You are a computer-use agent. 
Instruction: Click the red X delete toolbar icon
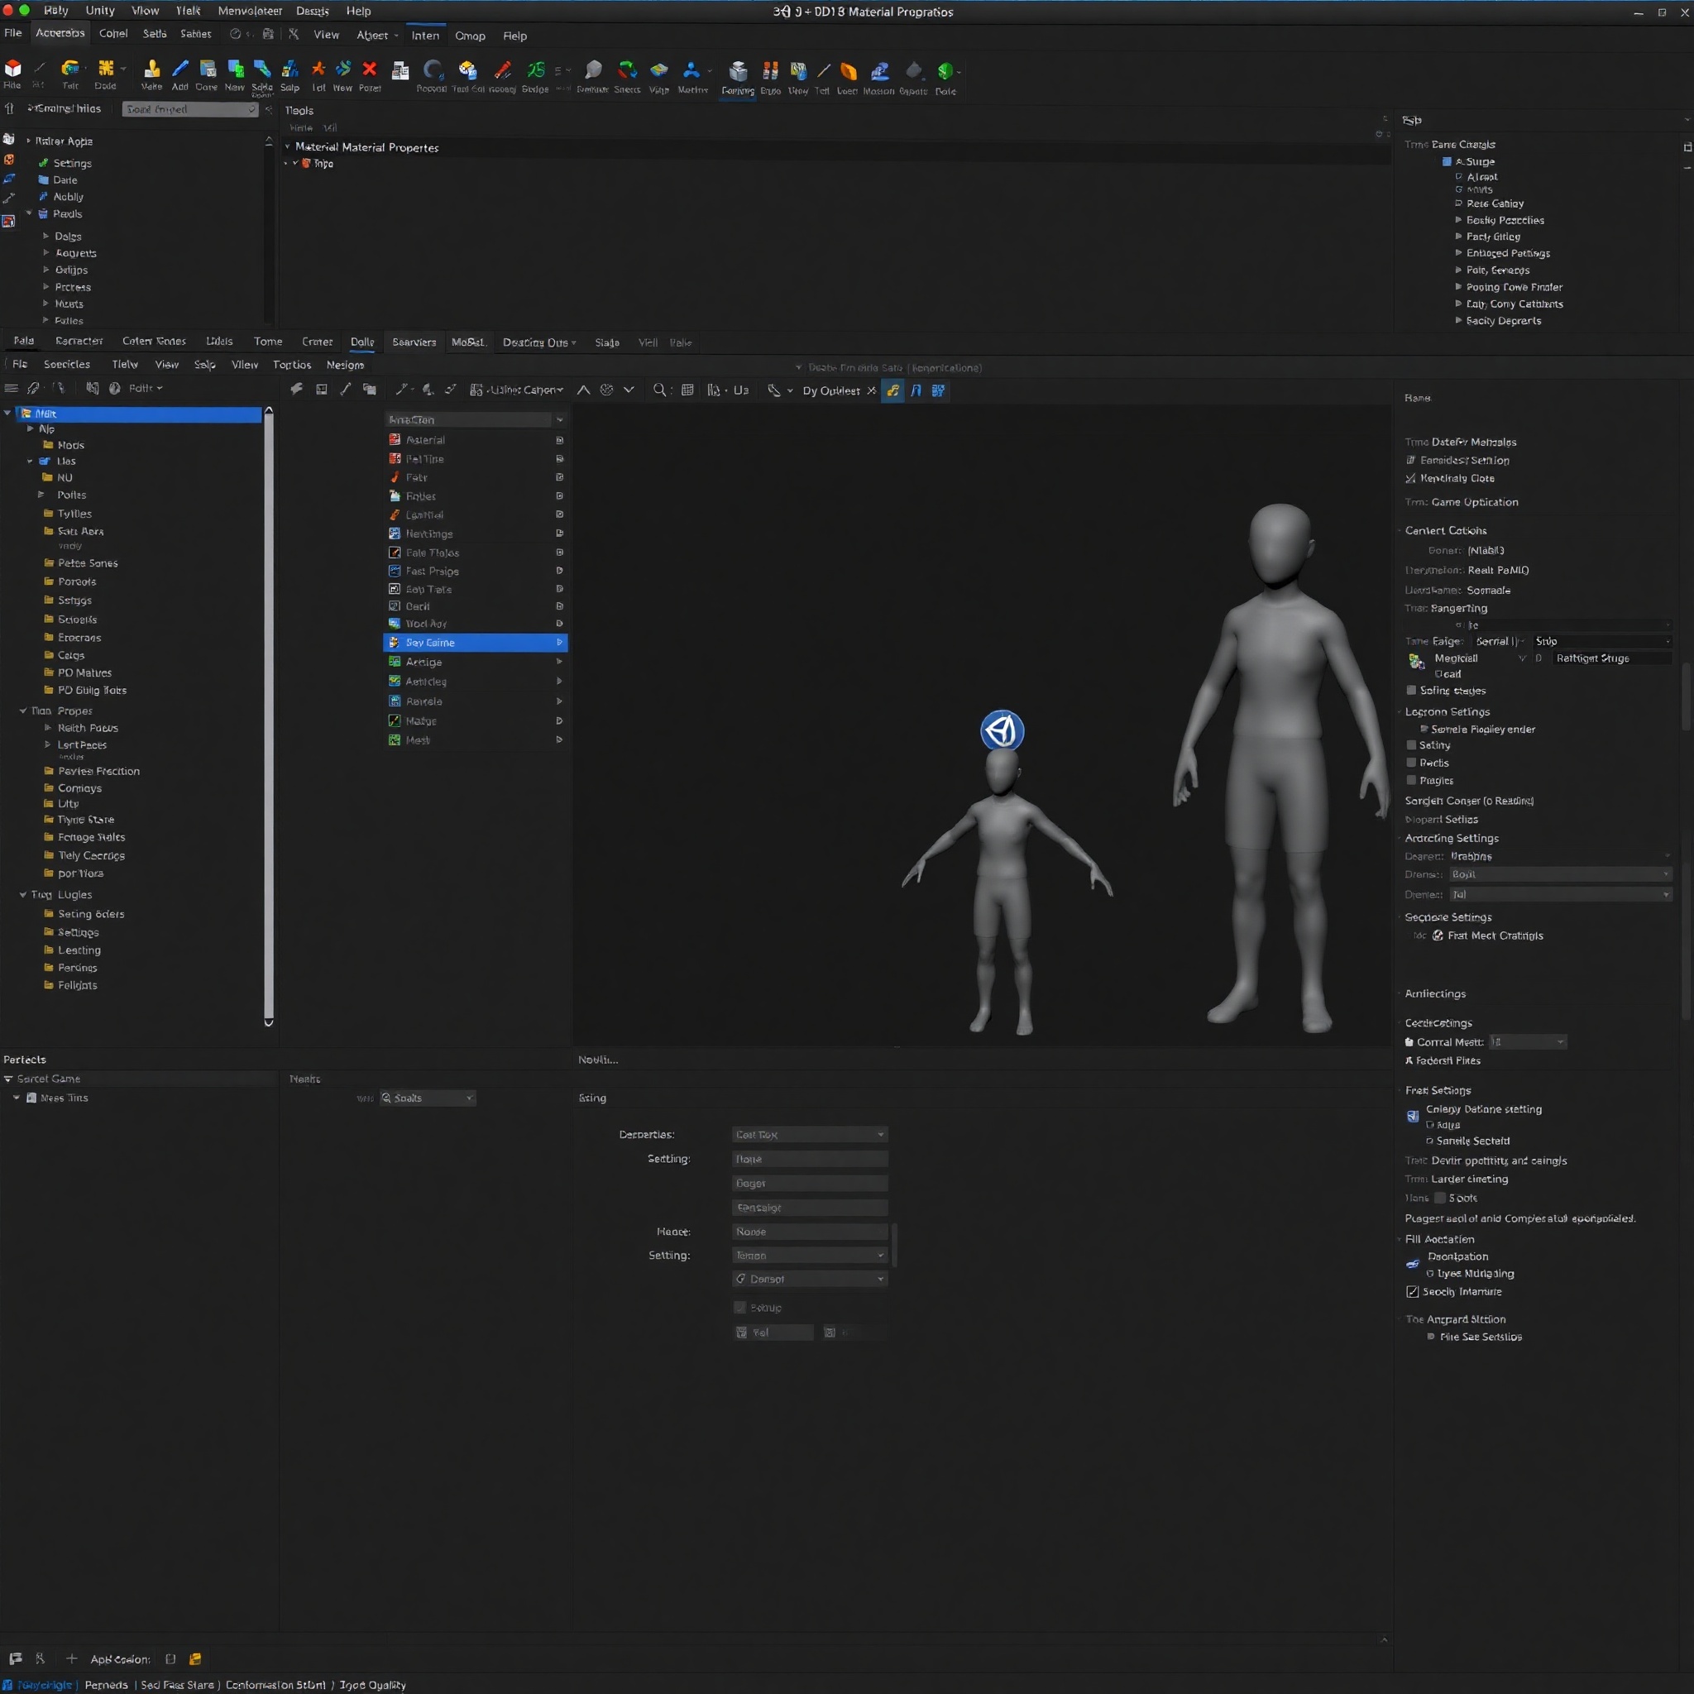coord(370,71)
